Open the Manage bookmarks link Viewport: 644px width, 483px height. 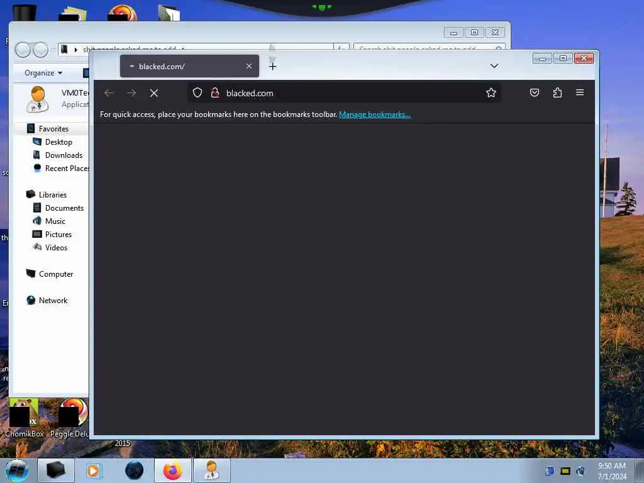[375, 114]
